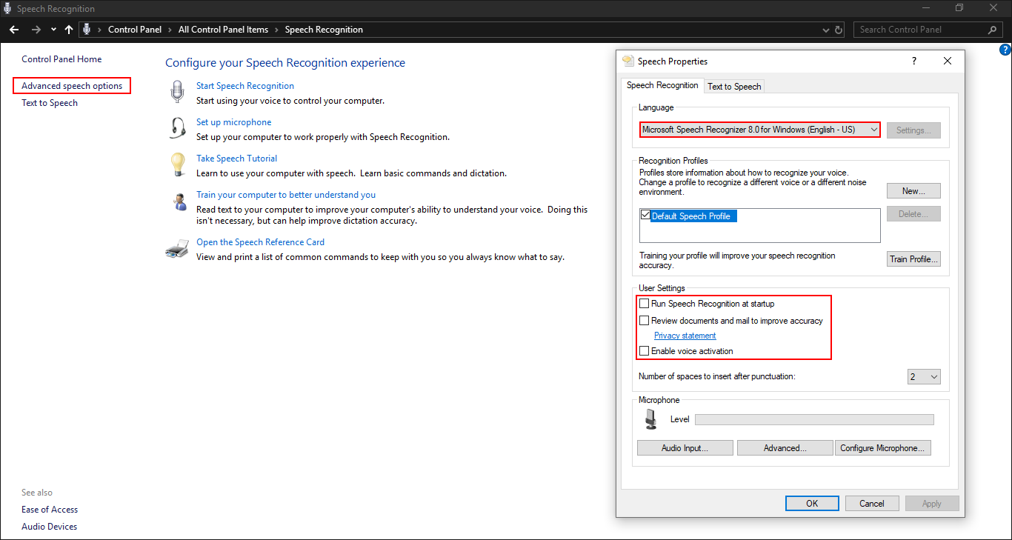This screenshot has height=540, width=1012.
Task: Go to Control Panel Home
Action: (x=61, y=59)
